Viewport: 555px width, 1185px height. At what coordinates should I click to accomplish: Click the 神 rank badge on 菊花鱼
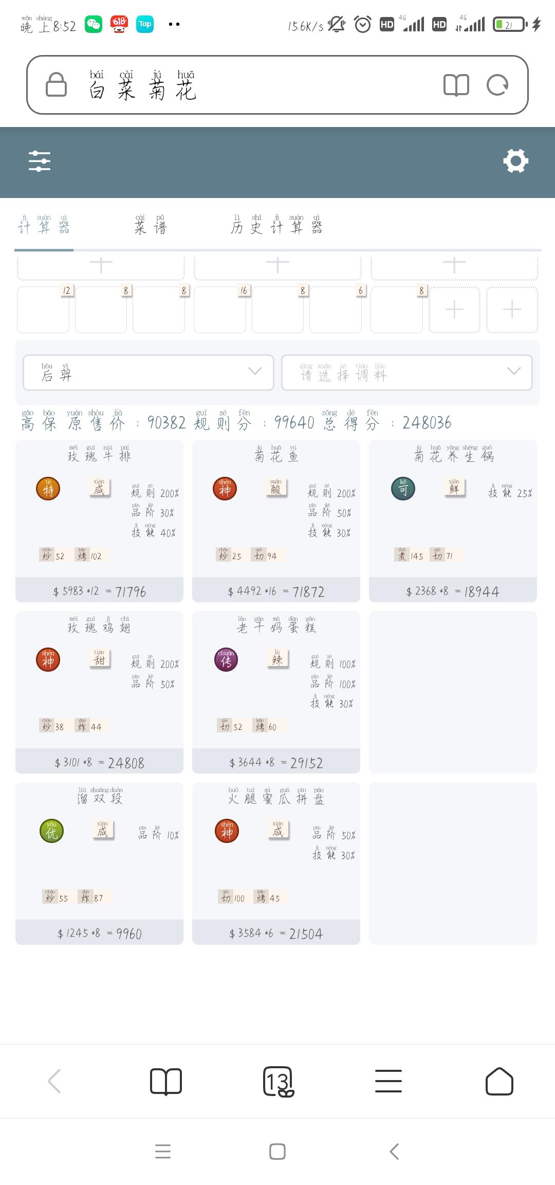(225, 489)
